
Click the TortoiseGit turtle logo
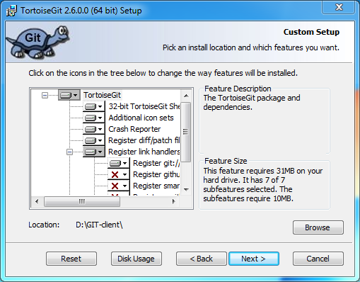(37, 42)
